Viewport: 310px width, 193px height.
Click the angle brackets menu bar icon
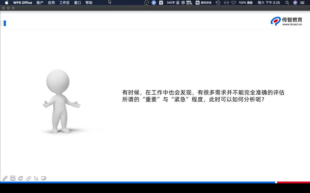point(226,2)
